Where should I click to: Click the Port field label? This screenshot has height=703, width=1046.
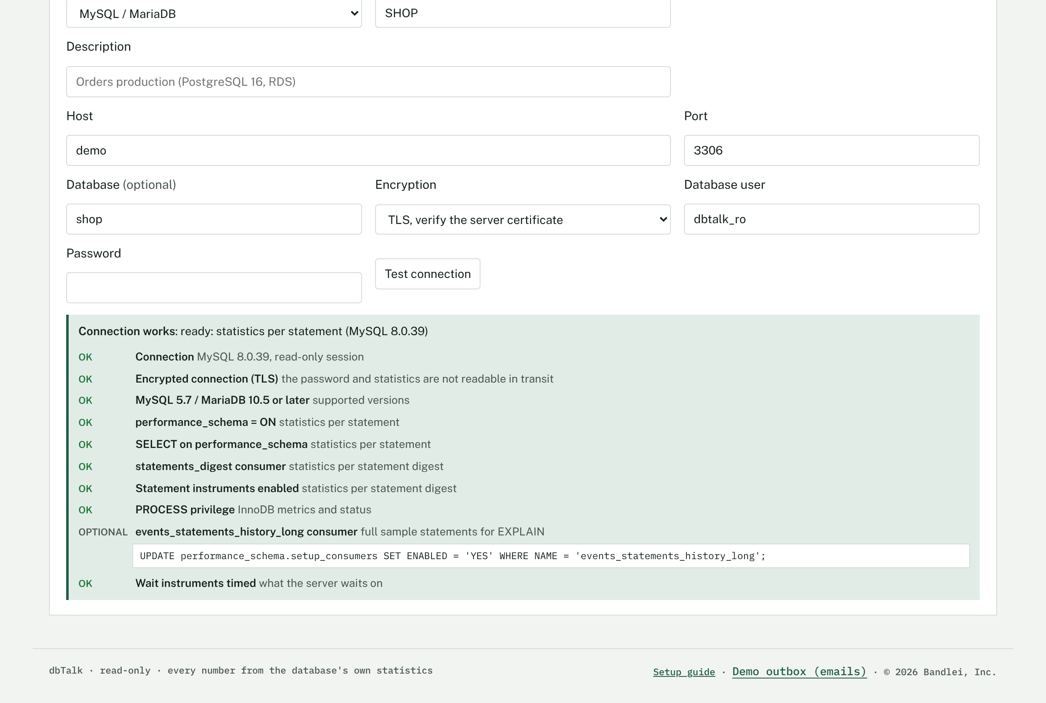[x=695, y=116]
